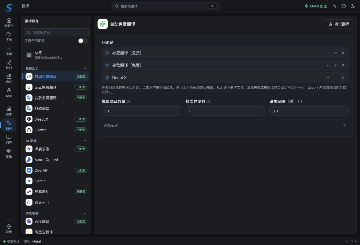Screen dimensions: 360x245
Task: Expand the 高级选项 section
Action: coord(225,125)
